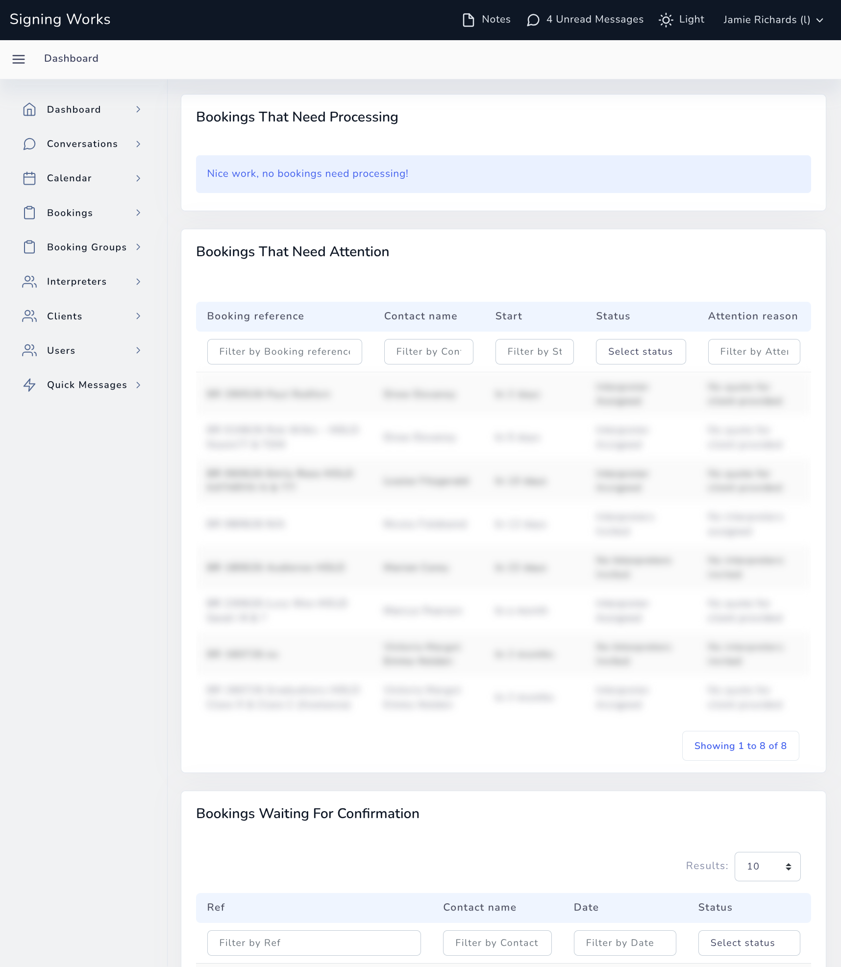
Task: Click the Signing Works logo link
Action: pos(60,19)
